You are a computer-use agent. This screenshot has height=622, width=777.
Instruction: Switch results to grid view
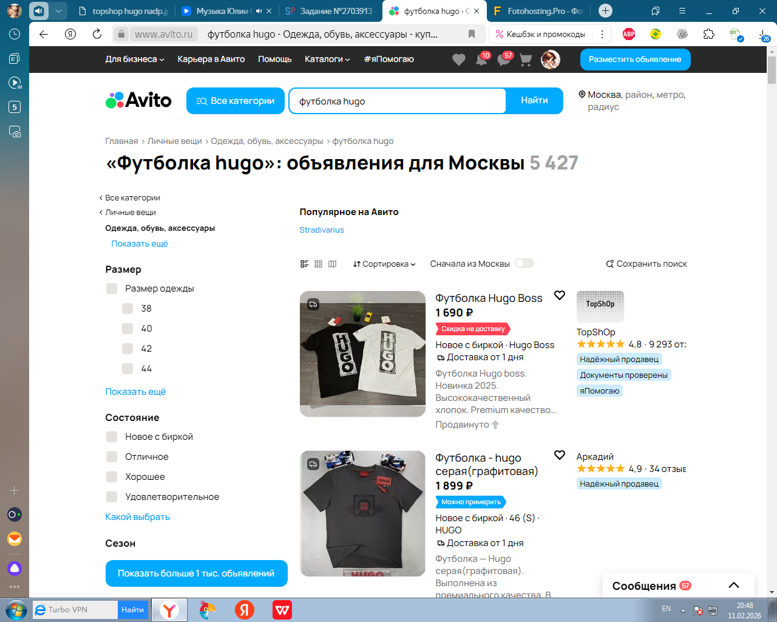tap(319, 264)
